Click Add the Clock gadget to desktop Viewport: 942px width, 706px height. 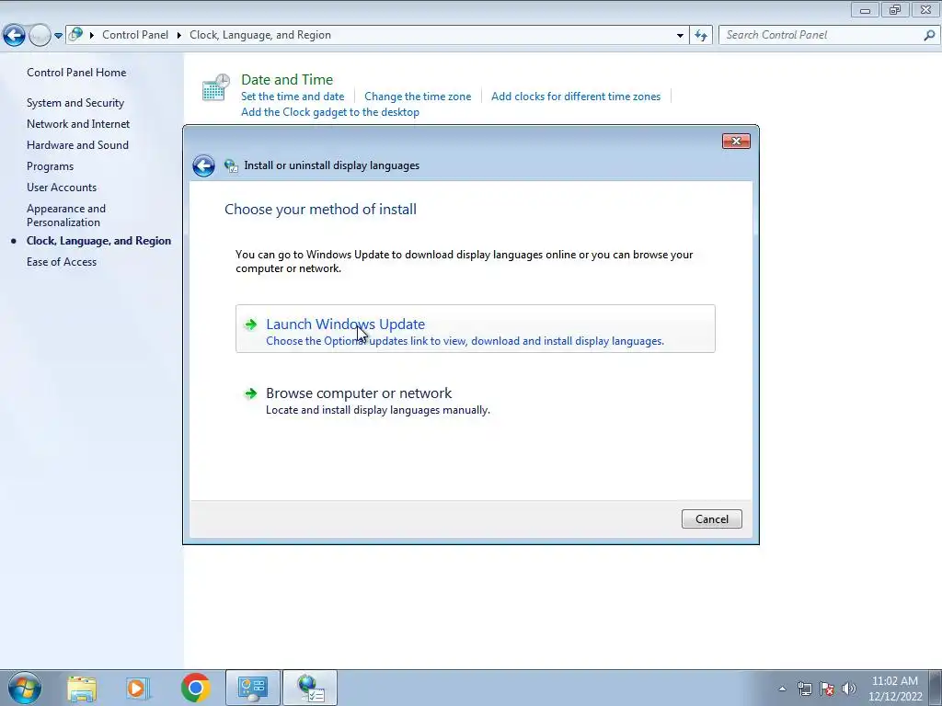[330, 111]
